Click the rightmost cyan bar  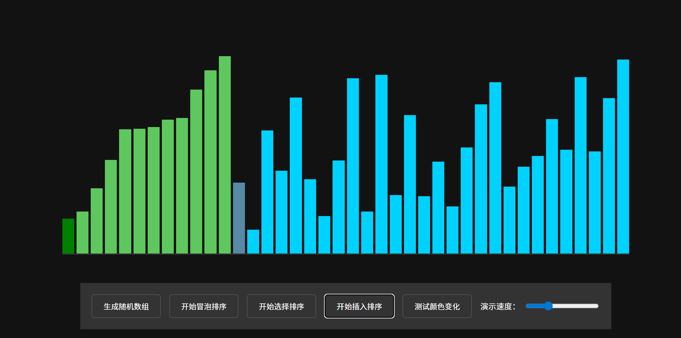[623, 156]
